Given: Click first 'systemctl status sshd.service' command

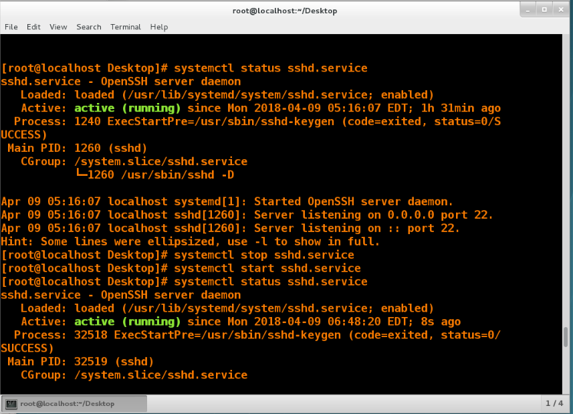Looking at the screenshot, I should [x=270, y=68].
